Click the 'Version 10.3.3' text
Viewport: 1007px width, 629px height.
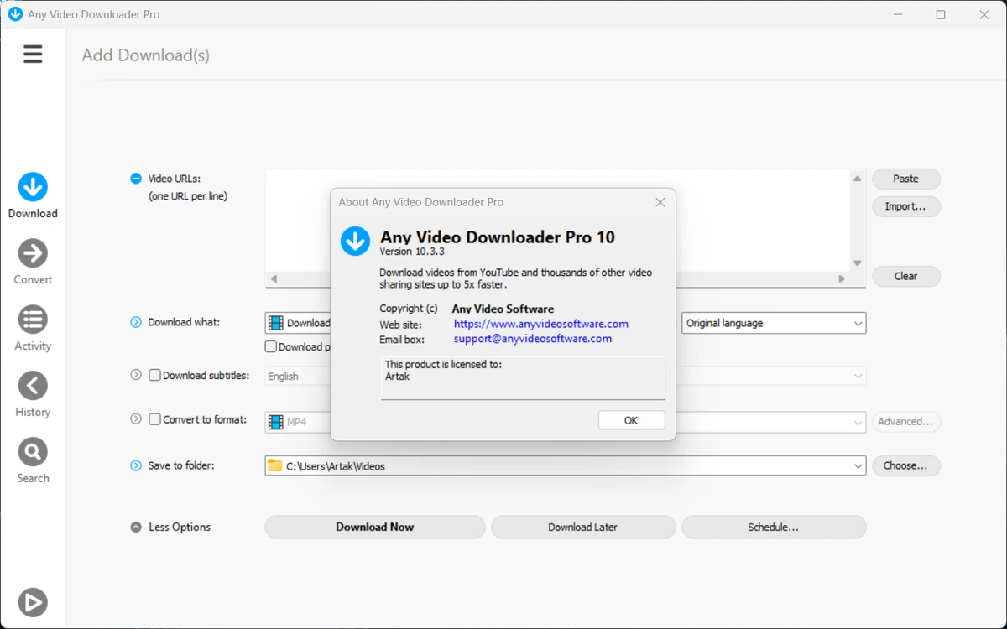[412, 252]
